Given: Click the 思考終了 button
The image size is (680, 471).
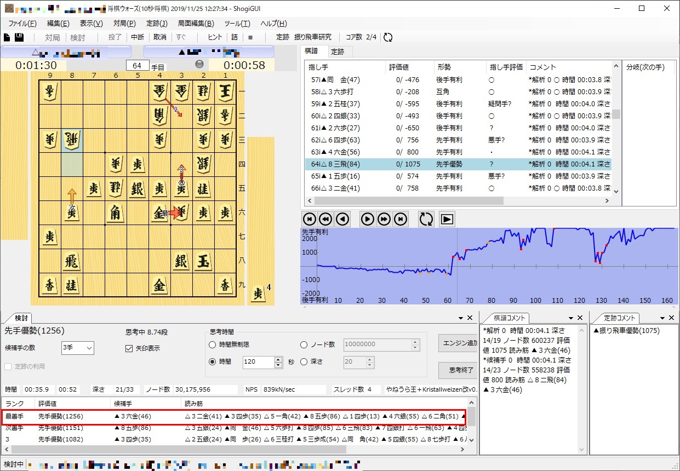Looking at the screenshot, I should [459, 370].
